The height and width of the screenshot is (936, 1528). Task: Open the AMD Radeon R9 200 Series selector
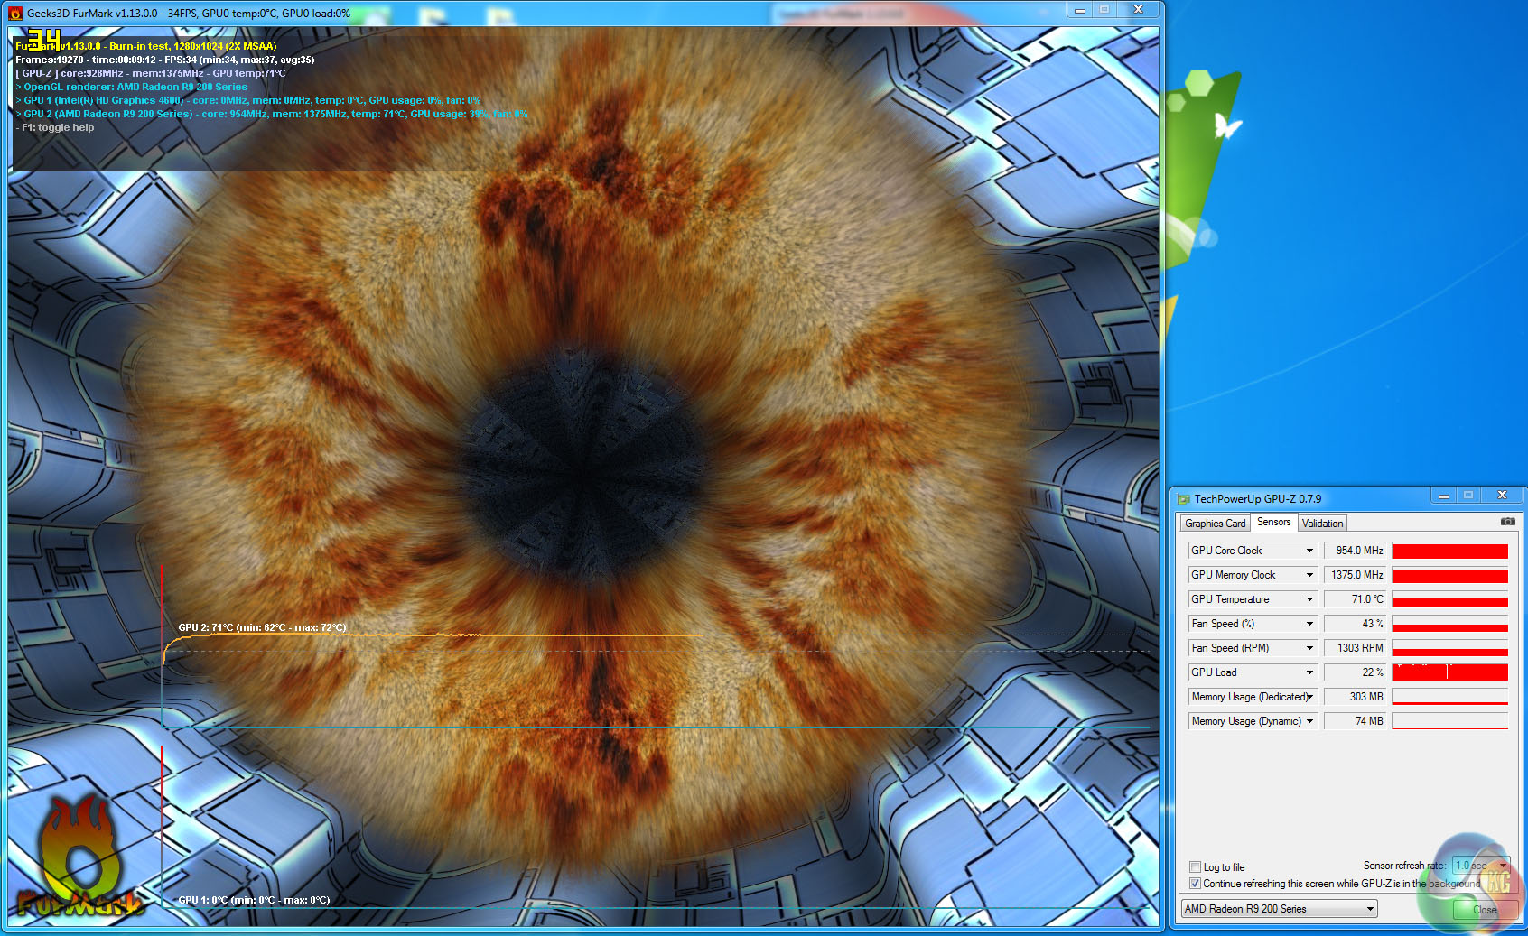1279,909
